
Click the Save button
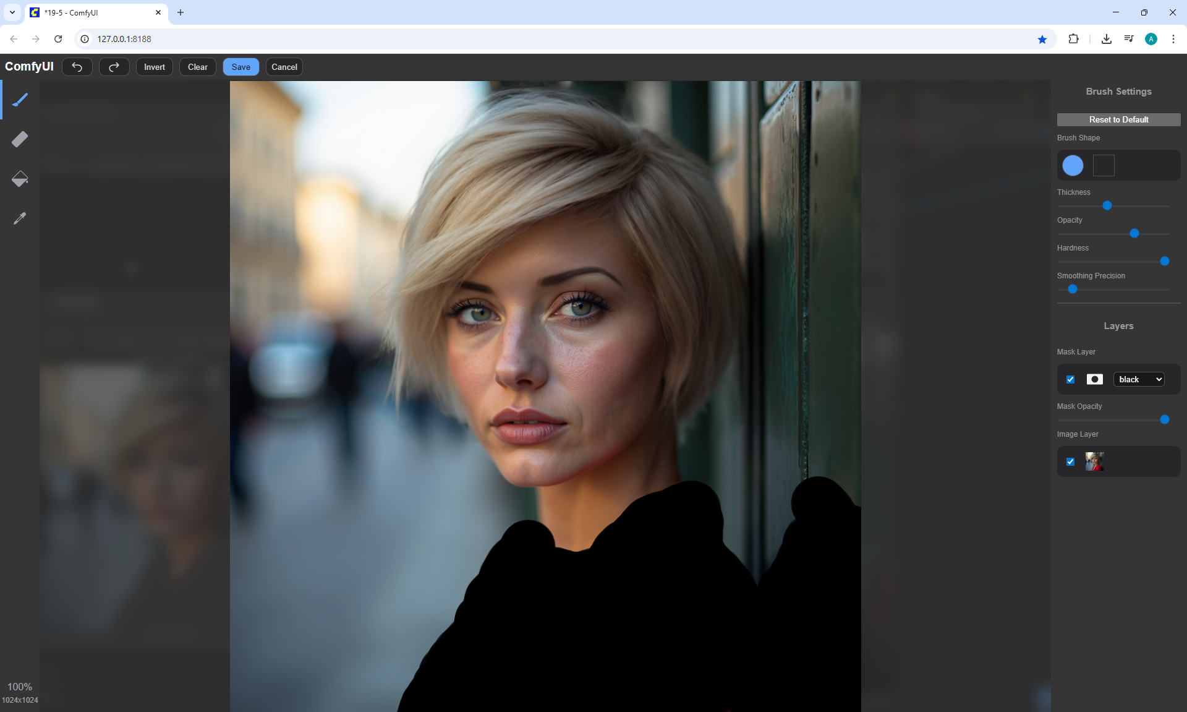point(240,67)
